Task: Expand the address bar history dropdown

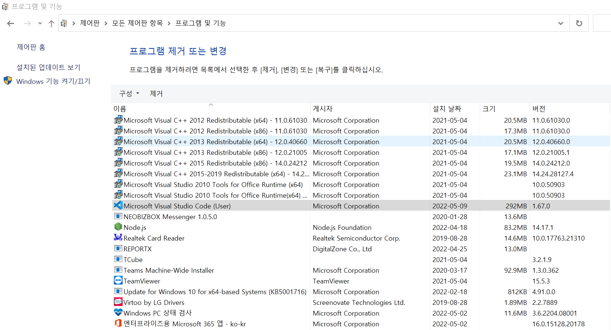Action: [x=561, y=23]
